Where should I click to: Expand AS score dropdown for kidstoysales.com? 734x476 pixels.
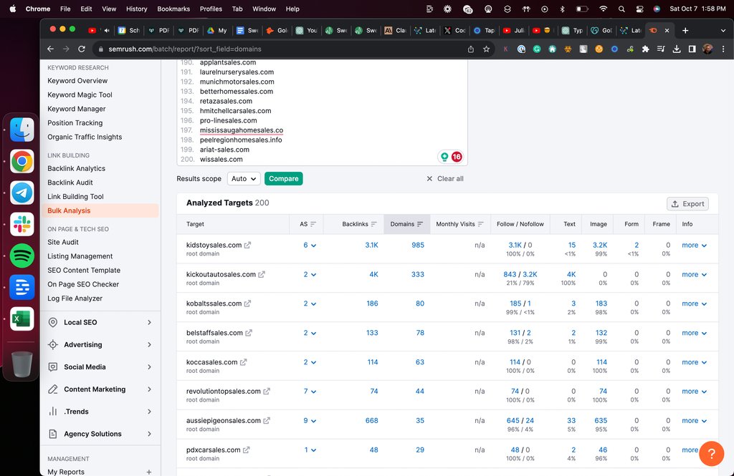tap(310, 245)
